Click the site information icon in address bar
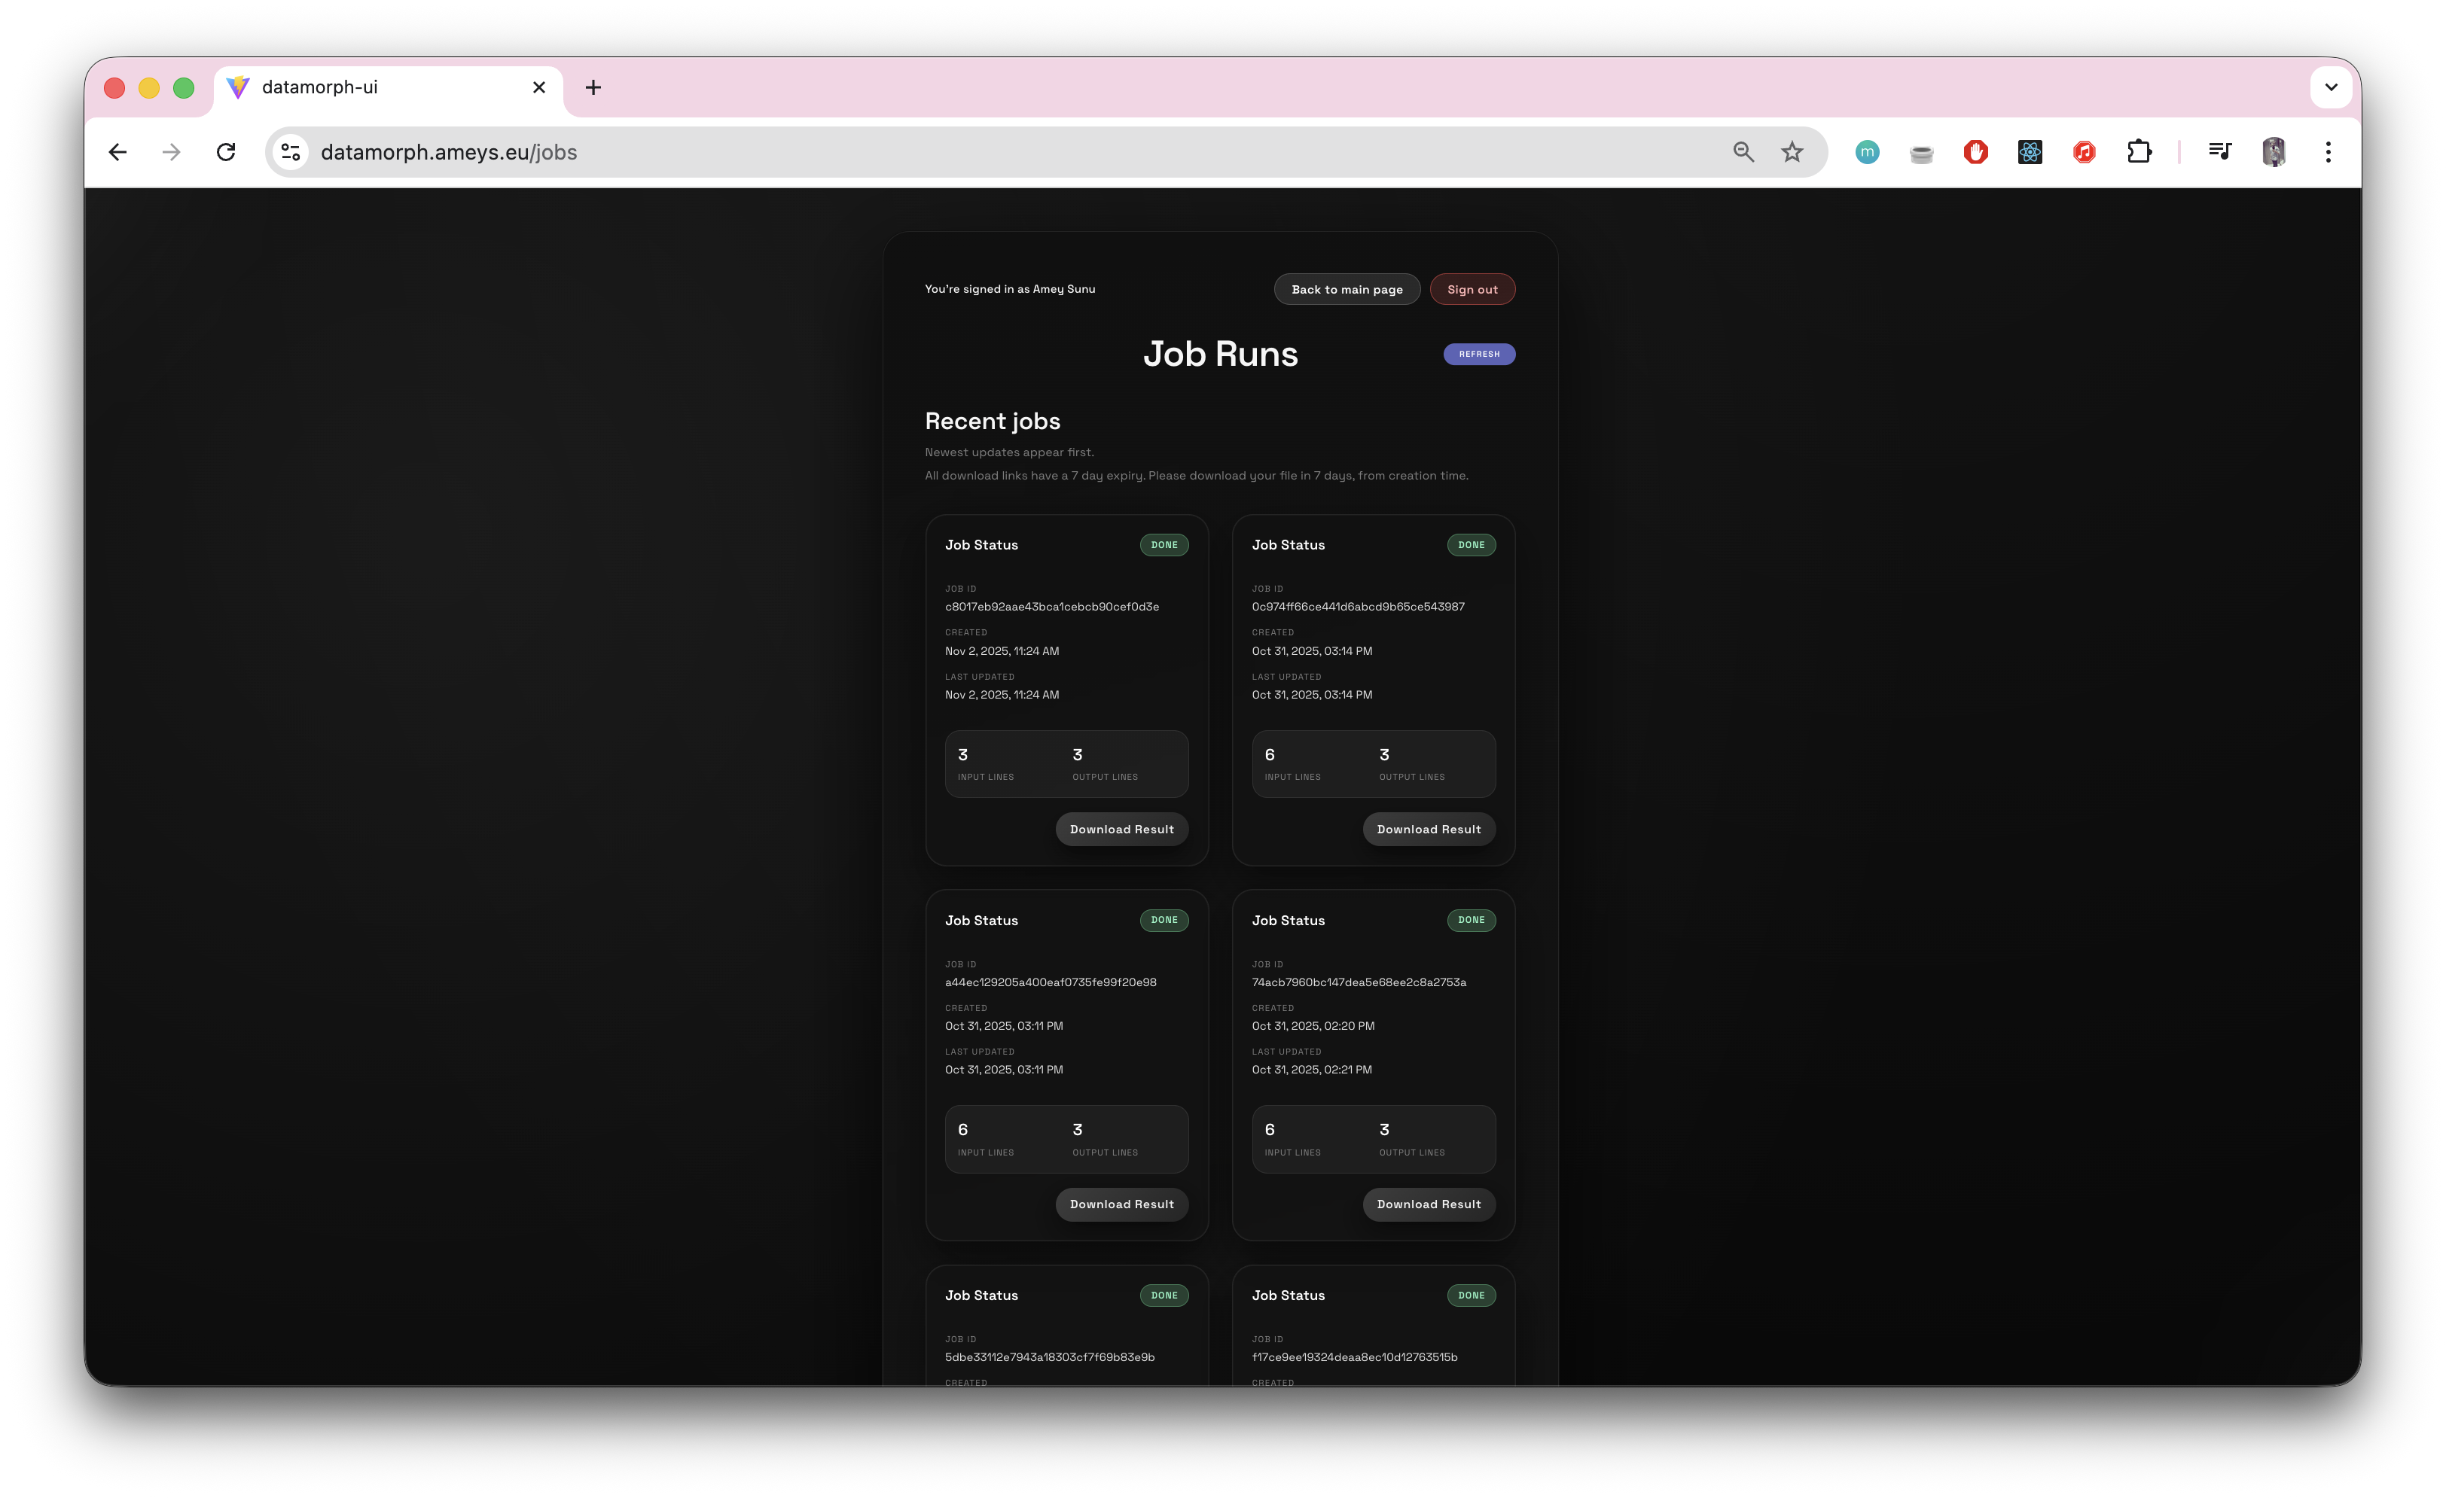 291,152
